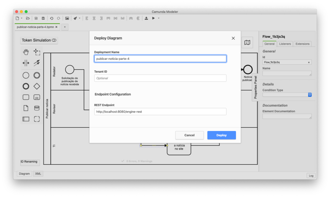This screenshot has height=197, width=330.
Task: Export diagram as image
Action: 67,18
